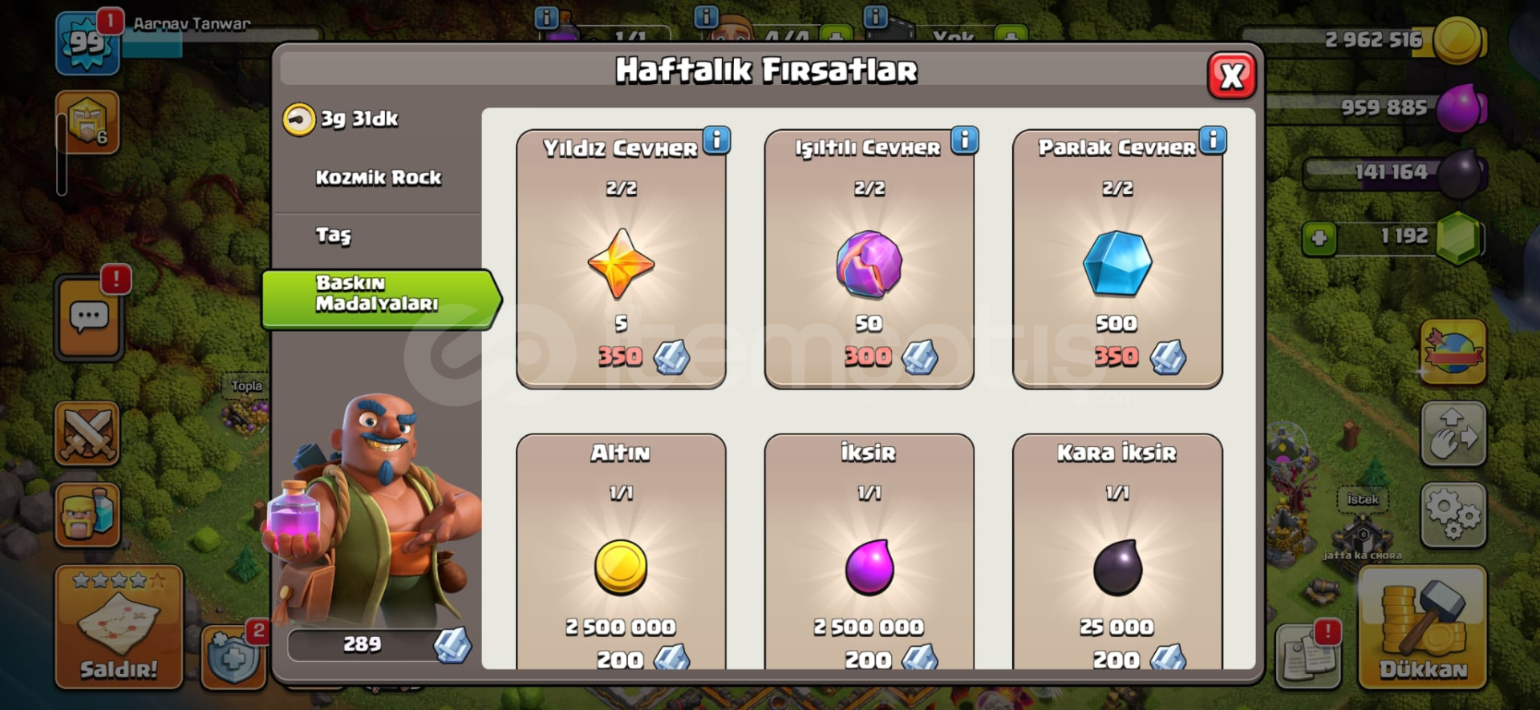This screenshot has height=710, width=1540.
Task: Add gems with the green plus
Action: 1319,238
